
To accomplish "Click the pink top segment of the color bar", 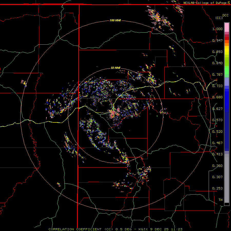I will click(x=227, y=27).
